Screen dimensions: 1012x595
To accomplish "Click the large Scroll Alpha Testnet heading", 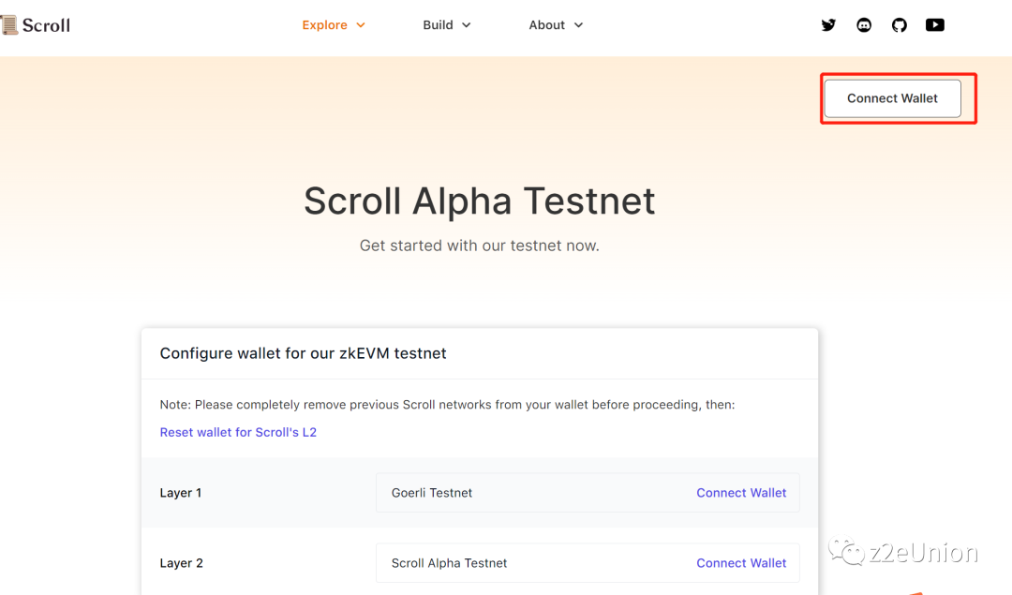I will (479, 201).
